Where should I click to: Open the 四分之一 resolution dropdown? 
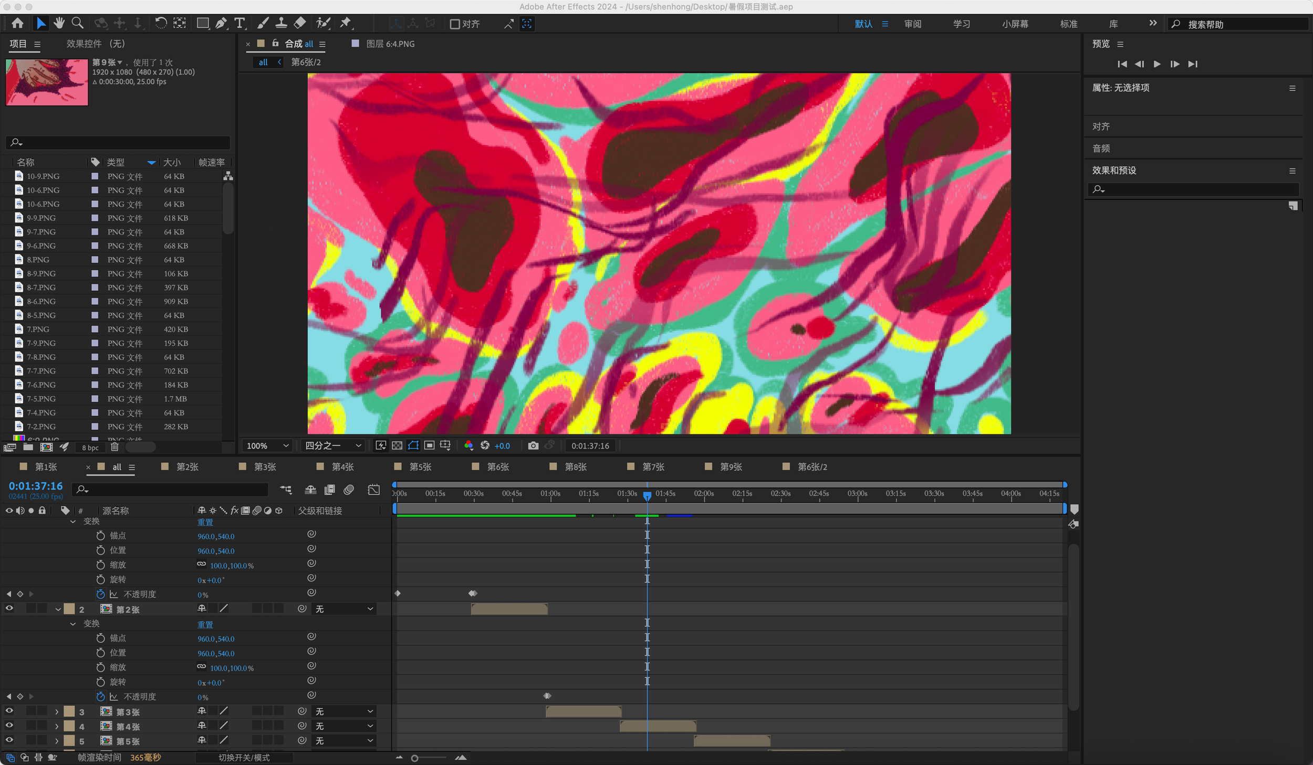[334, 445]
